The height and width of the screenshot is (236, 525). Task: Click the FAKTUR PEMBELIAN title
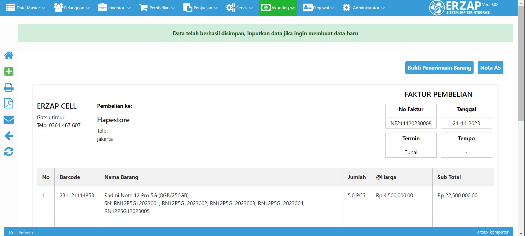click(438, 94)
